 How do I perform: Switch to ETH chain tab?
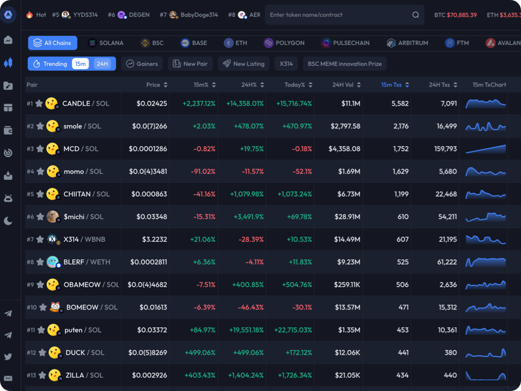click(x=236, y=43)
